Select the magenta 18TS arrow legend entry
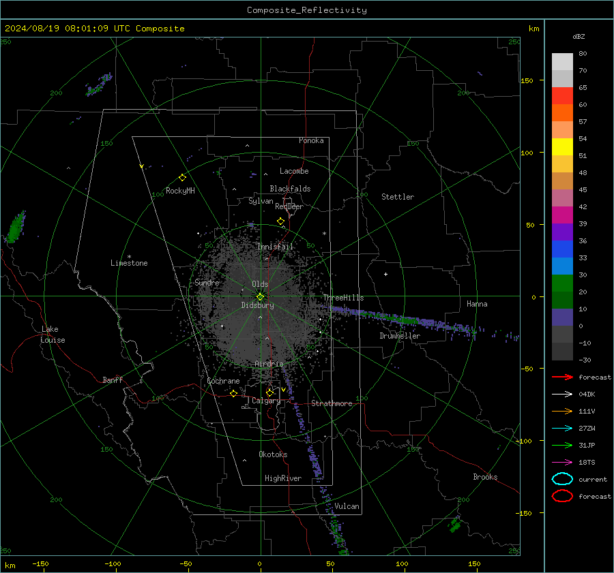Screen dimensions: 614x573 tap(562, 463)
